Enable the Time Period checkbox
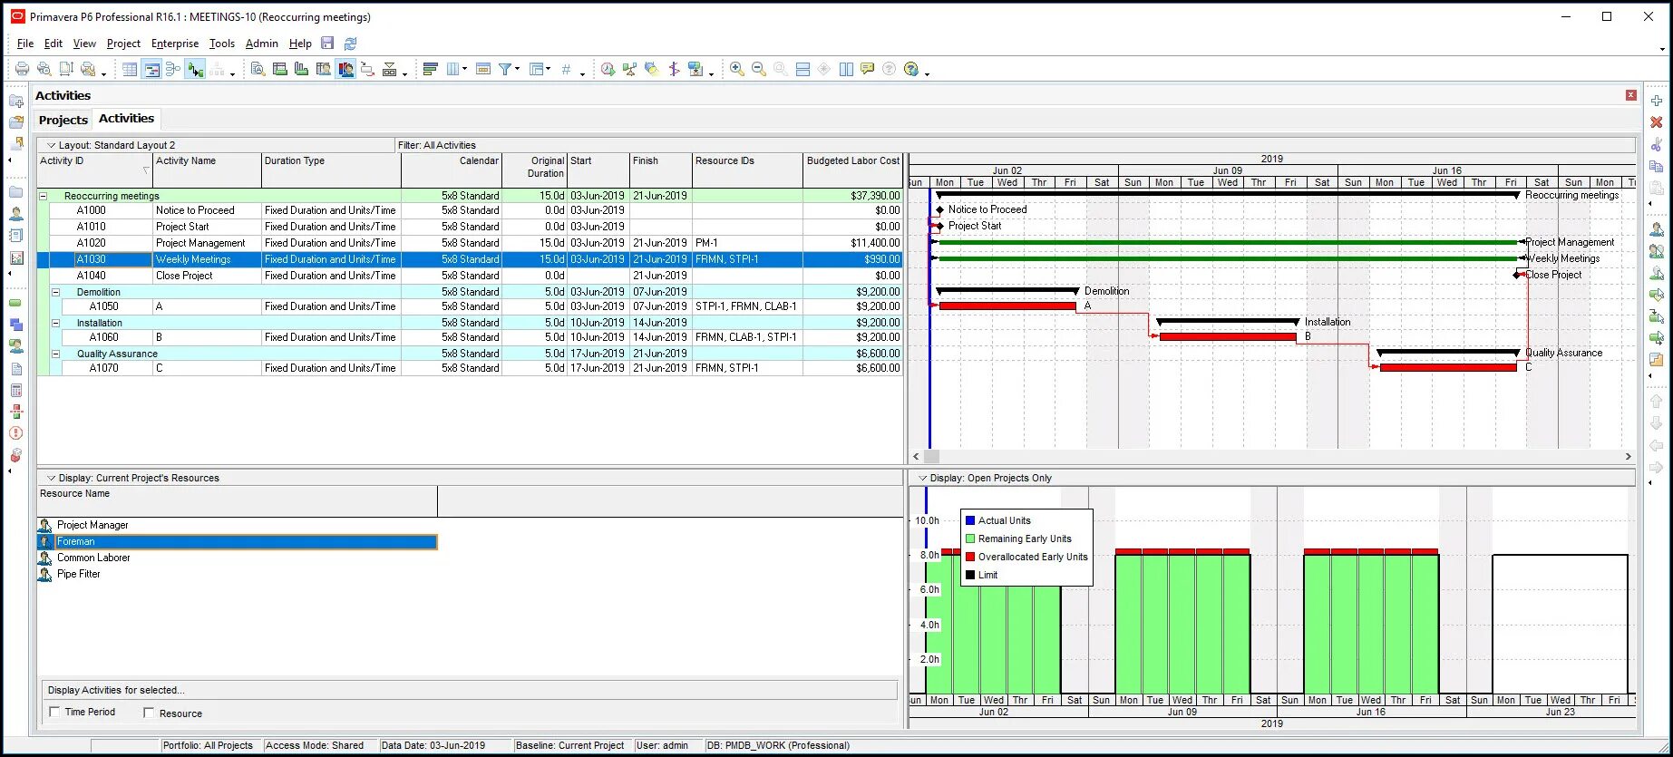The height and width of the screenshot is (757, 1673). point(54,712)
